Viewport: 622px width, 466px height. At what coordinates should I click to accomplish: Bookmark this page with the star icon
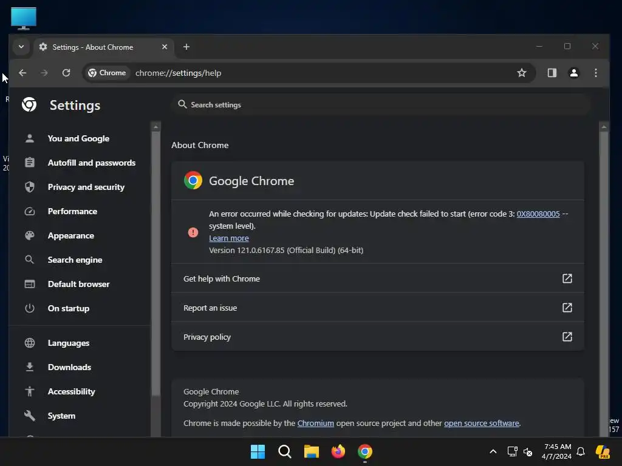522,73
